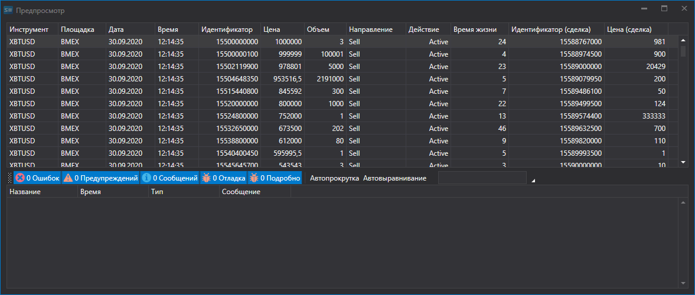The width and height of the screenshot is (695, 295).
Task: Sort by Идентификатор (сделка) column header
Action: point(556,29)
